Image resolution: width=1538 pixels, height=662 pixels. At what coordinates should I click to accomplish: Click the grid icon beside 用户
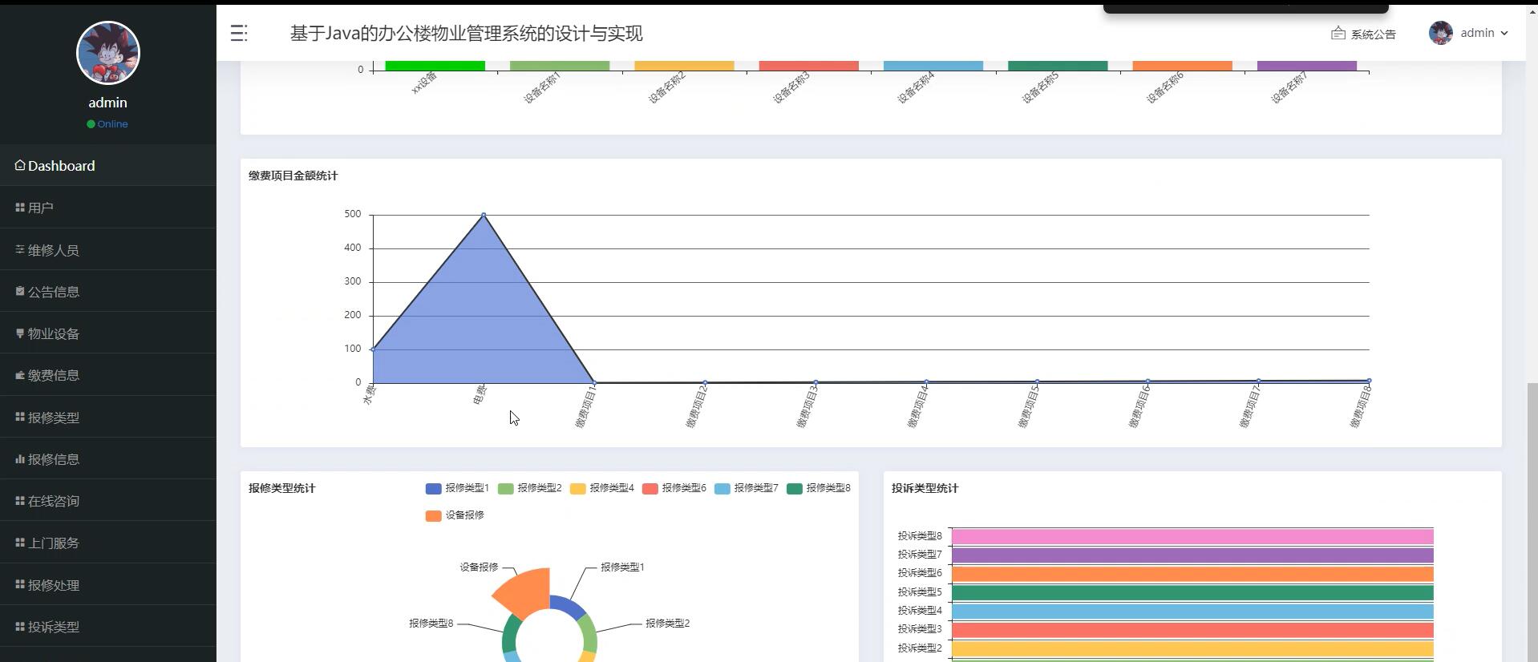tap(20, 208)
